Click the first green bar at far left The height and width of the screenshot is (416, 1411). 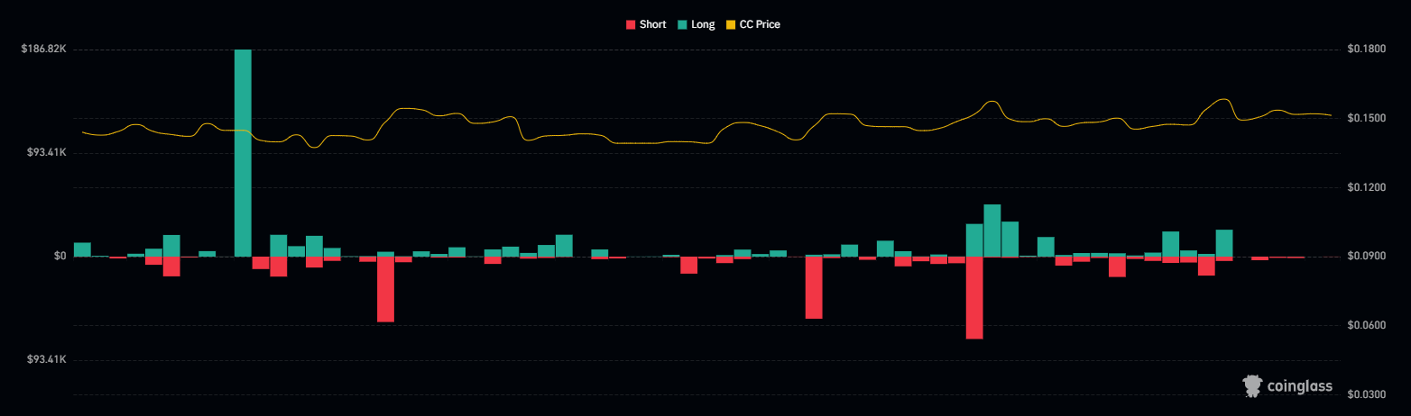[82, 249]
